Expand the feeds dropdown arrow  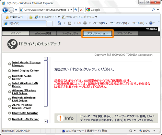[x=75, y=23]
